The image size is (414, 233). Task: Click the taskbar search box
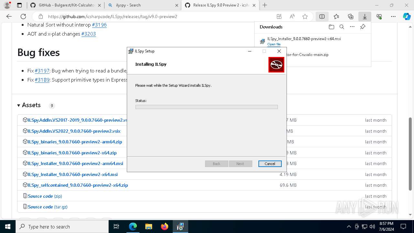coord(62,227)
